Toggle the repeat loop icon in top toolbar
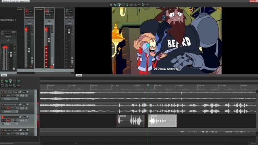Screen dimensions: 258x145 pos(127,5)
